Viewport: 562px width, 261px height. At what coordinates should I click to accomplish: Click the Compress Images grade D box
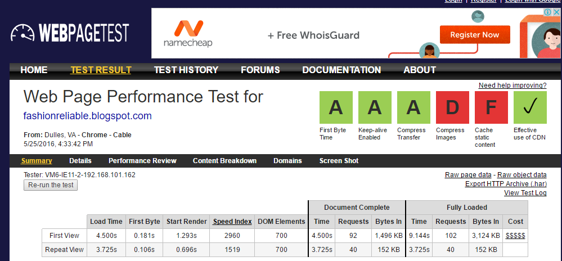(x=452, y=107)
